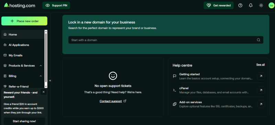Expand the Products & Services chevron
This screenshot has height=125, width=275.
pos(41,66)
